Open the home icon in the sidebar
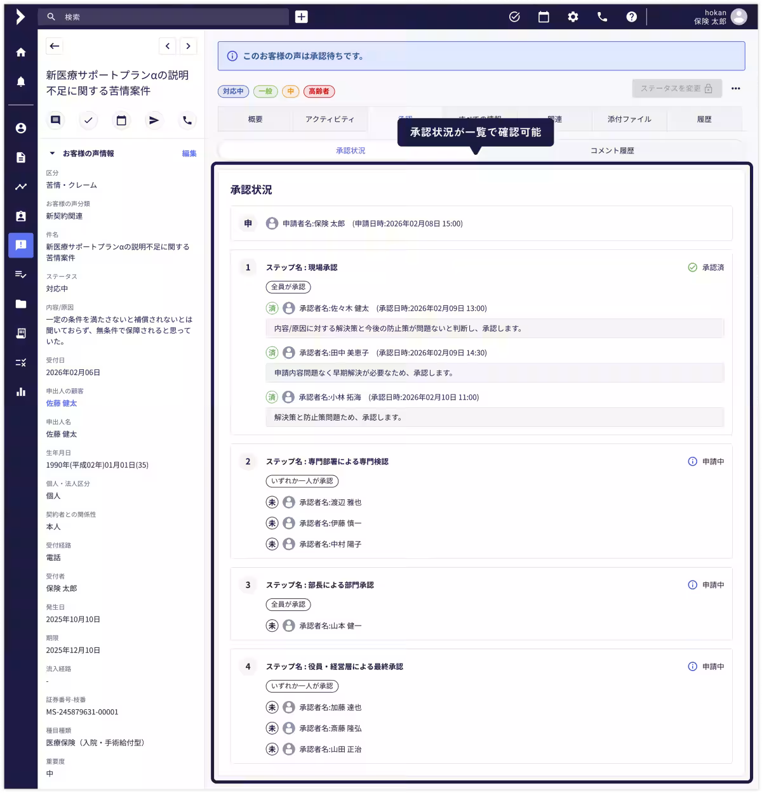Screen dimensions: 762x793 pos(20,52)
